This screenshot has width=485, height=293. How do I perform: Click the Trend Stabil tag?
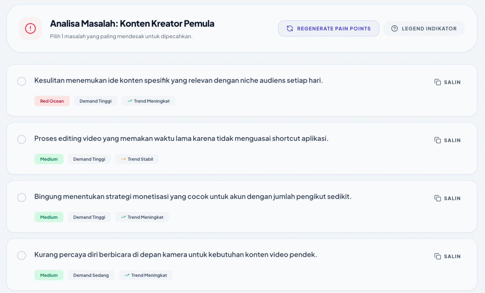[x=137, y=159]
